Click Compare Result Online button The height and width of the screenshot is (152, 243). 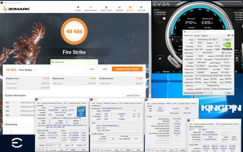(x=127, y=69)
